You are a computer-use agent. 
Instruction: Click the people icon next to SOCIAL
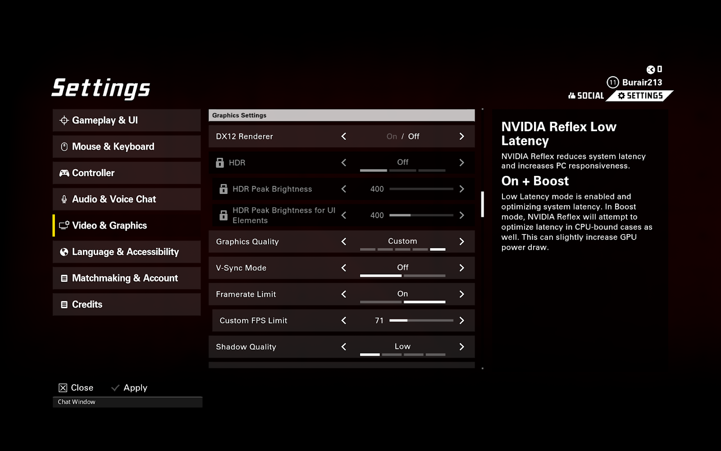click(x=572, y=96)
